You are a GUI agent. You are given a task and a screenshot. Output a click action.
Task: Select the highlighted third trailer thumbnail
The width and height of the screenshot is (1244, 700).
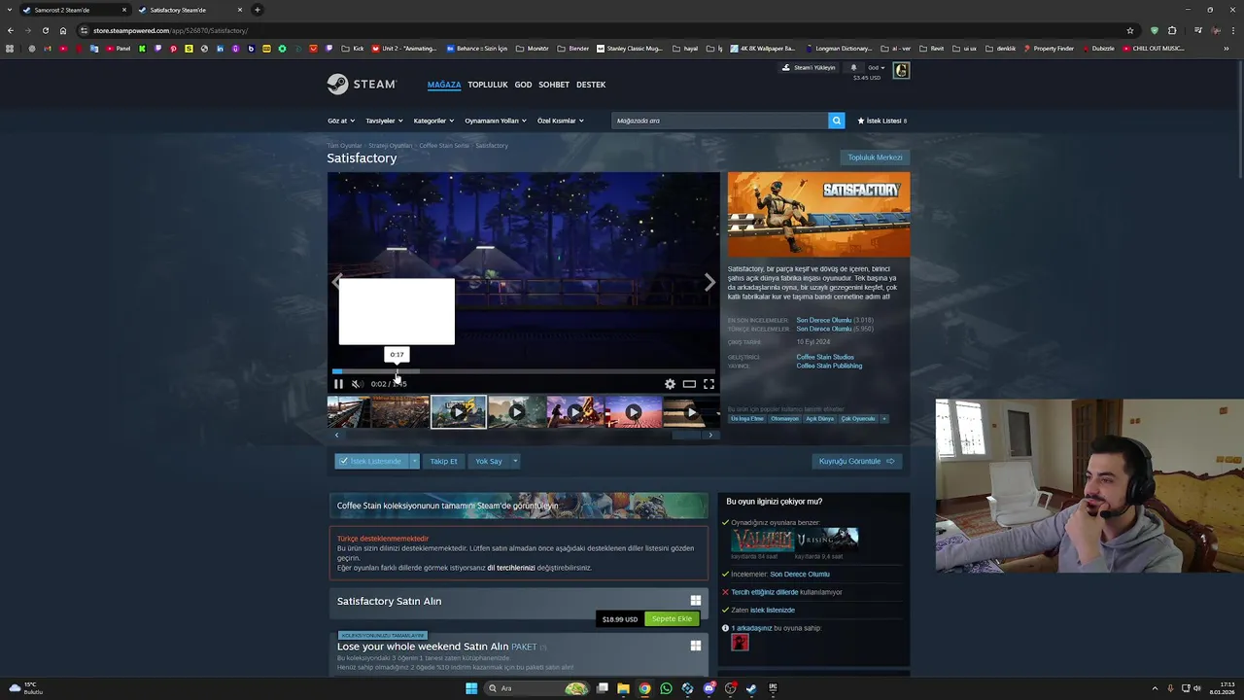pos(459,412)
